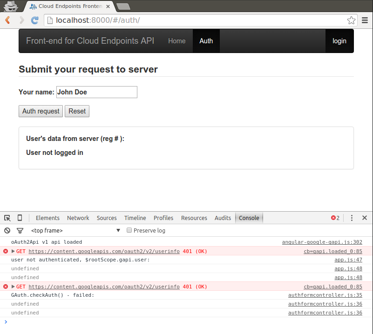
Task: Go back using the browser back arrow
Action: coord(7,20)
